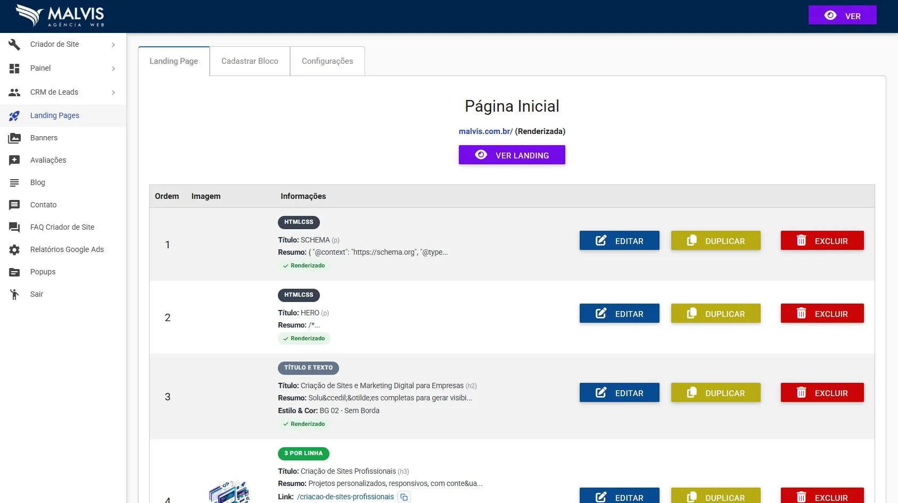Click EDITAR label for row 4
This screenshot has width=898, height=503.
point(629,498)
